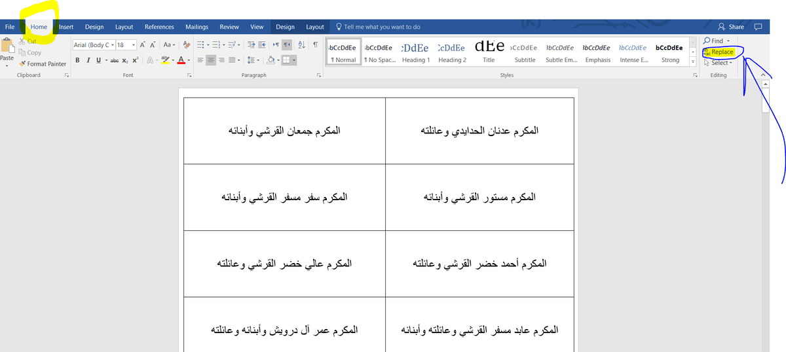The height and width of the screenshot is (352, 786).
Task: Apply strikethrough to the text
Action: (x=114, y=60)
